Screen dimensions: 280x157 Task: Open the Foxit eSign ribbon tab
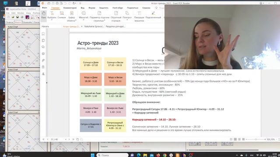click(118, 8)
